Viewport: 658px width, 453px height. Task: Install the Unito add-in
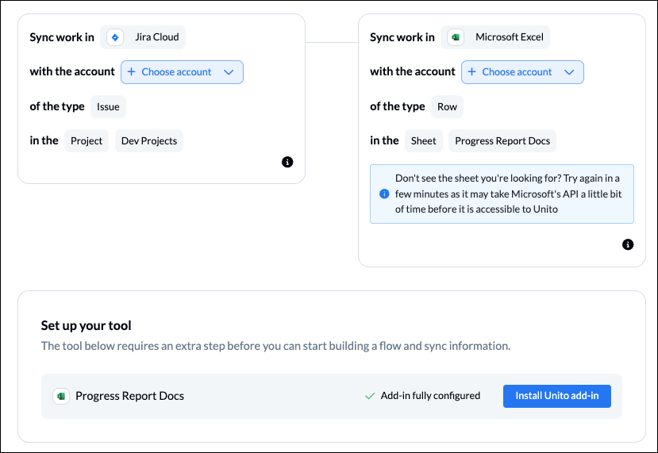click(x=557, y=396)
